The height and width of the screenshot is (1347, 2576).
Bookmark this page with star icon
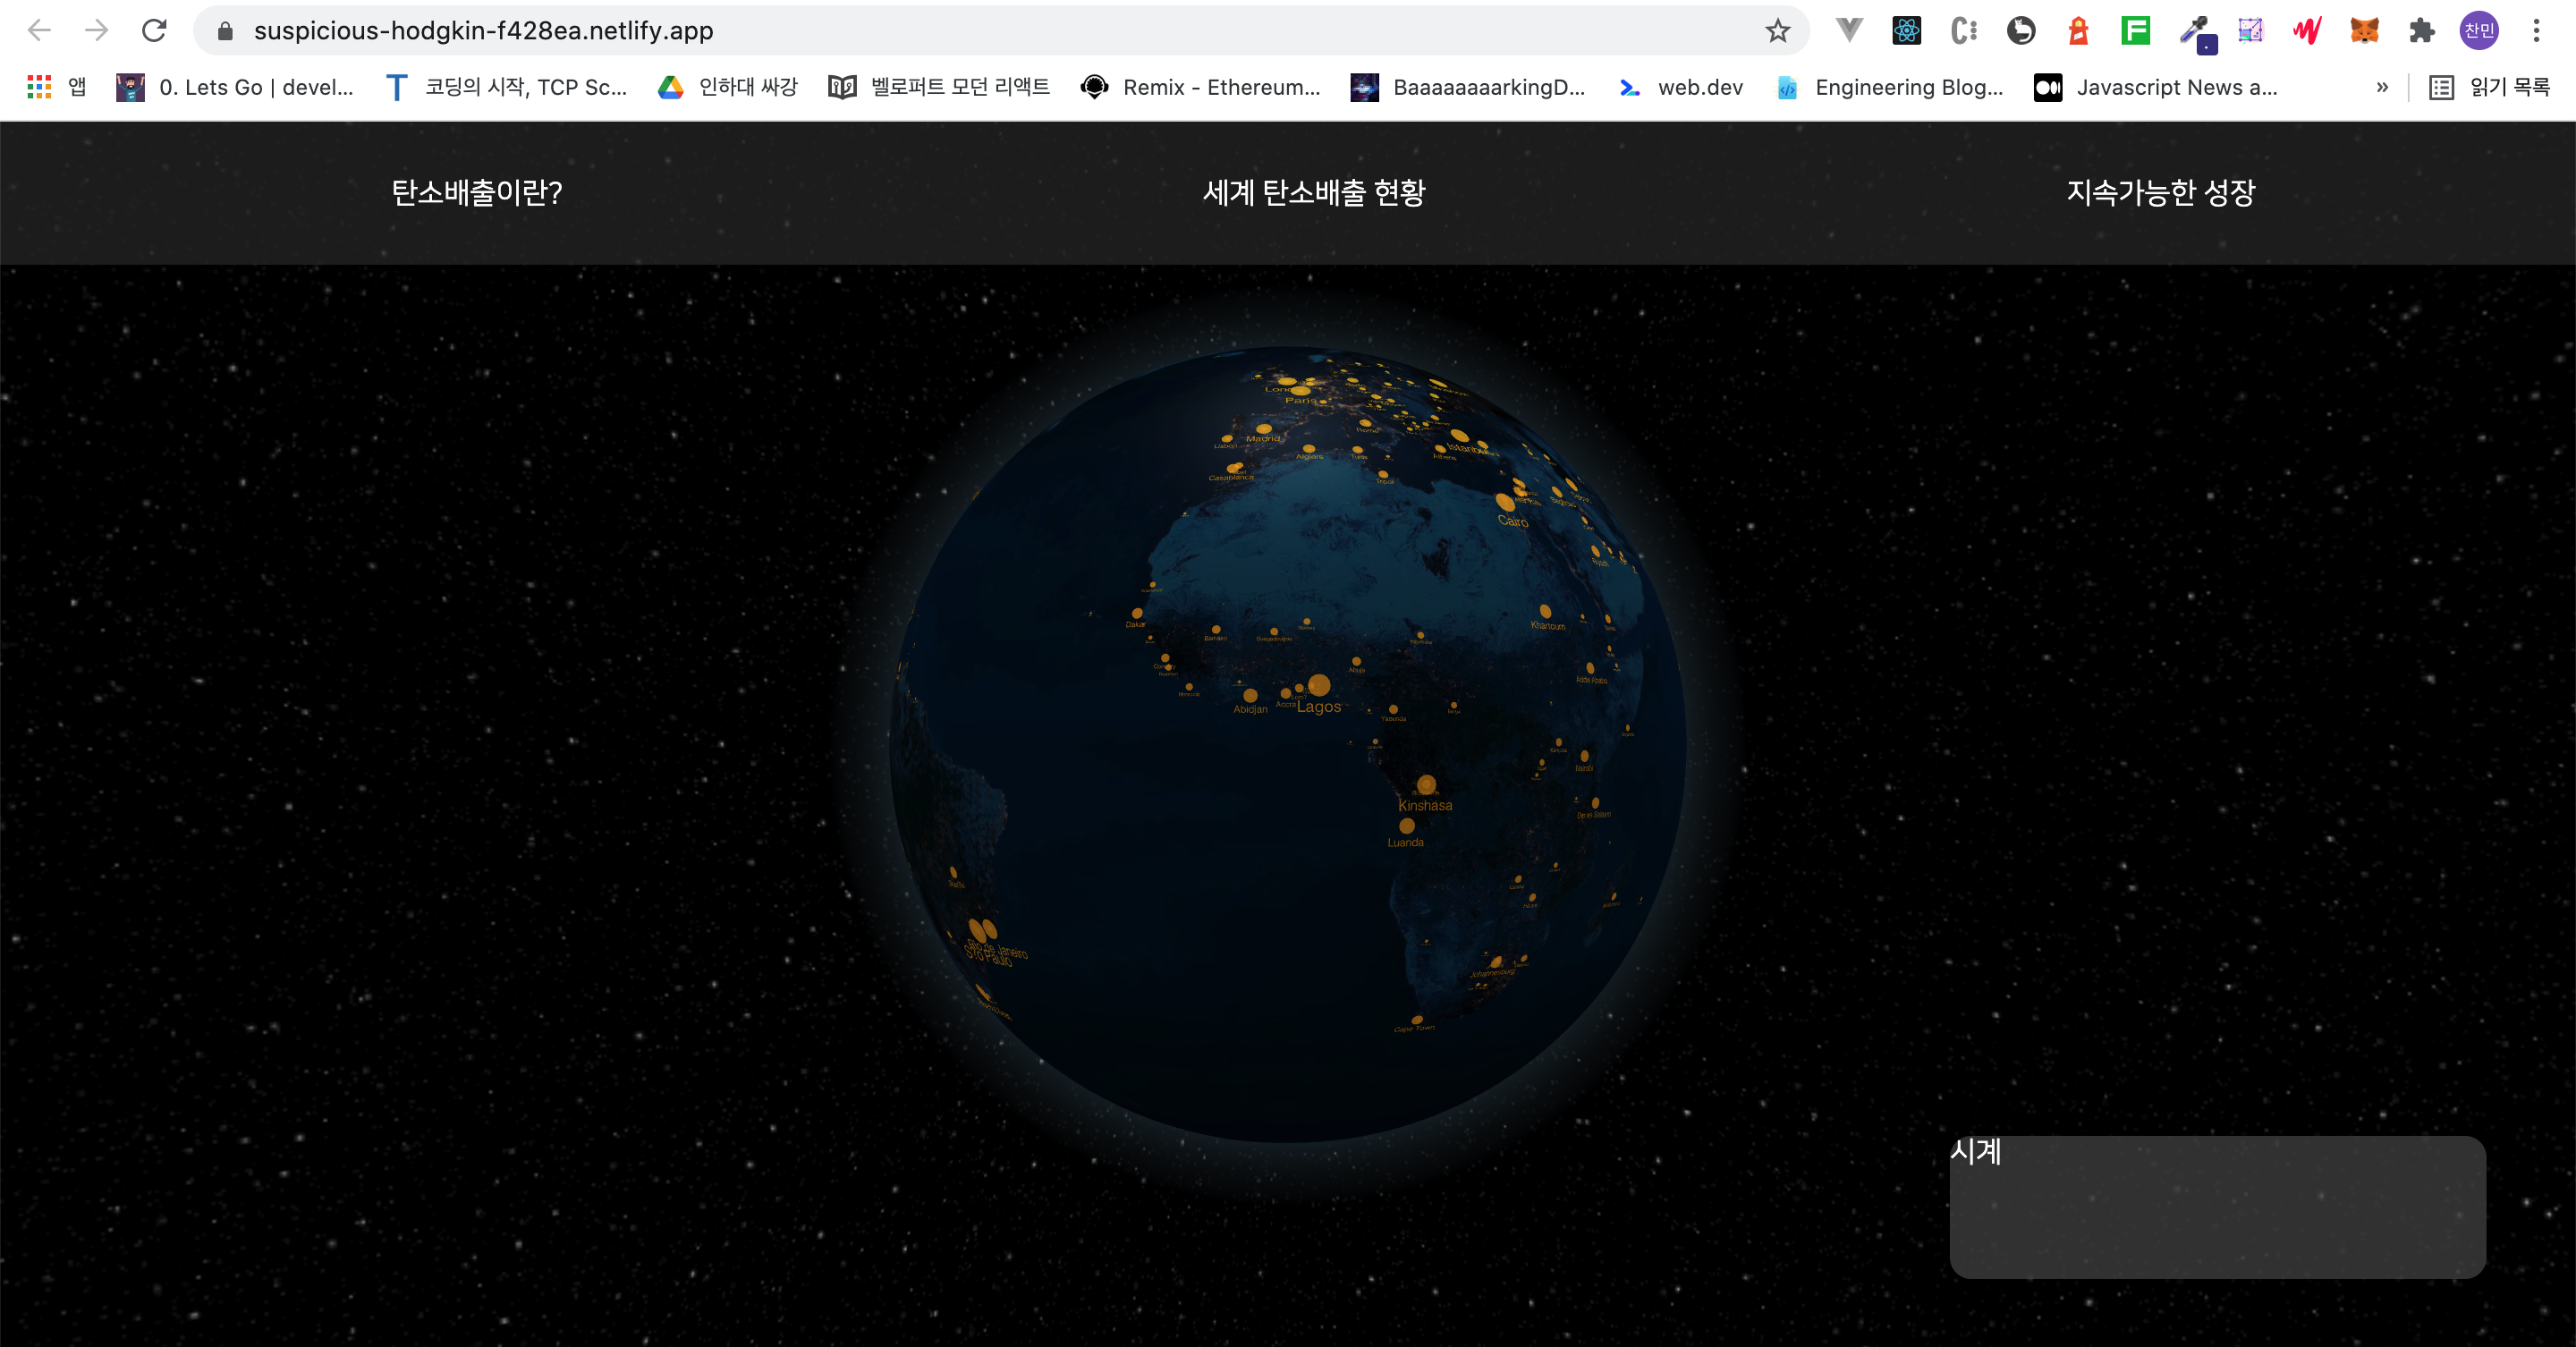click(1777, 31)
